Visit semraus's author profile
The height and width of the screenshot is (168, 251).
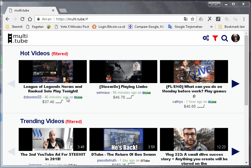click(x=103, y=93)
